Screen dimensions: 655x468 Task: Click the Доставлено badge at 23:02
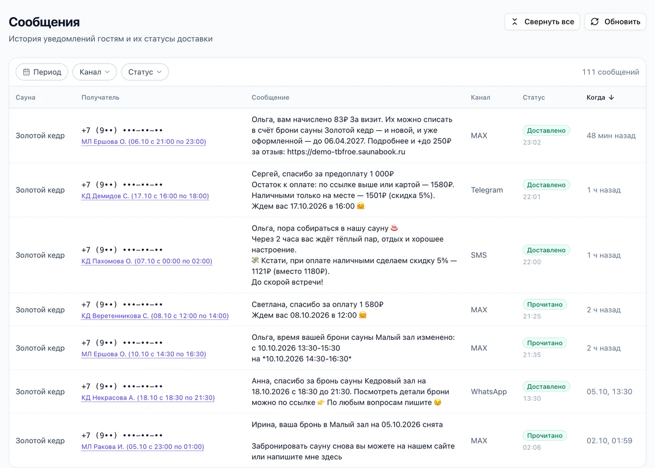pyautogui.click(x=546, y=130)
